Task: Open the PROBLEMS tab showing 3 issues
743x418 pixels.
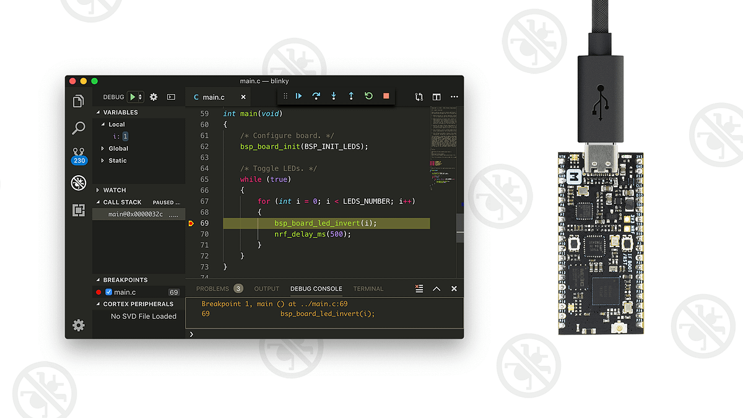Action: tap(213, 288)
